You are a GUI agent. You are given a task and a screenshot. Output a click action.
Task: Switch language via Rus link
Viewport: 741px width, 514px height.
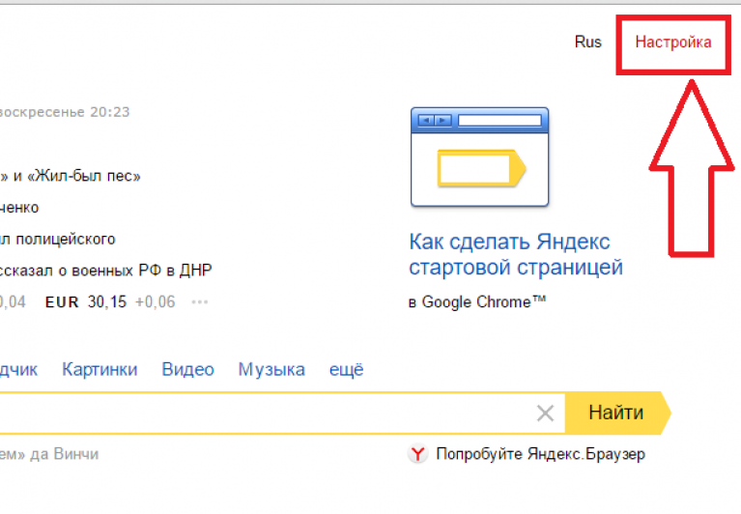pyautogui.click(x=588, y=43)
